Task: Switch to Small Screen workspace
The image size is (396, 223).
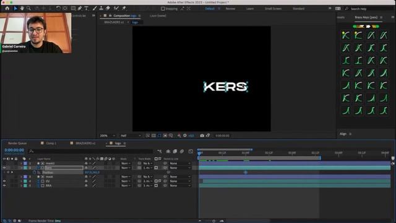Action: (x=273, y=9)
